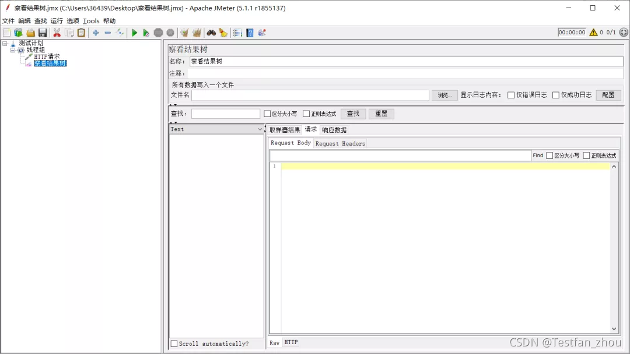Click the 文件名 filename input field

(310, 95)
